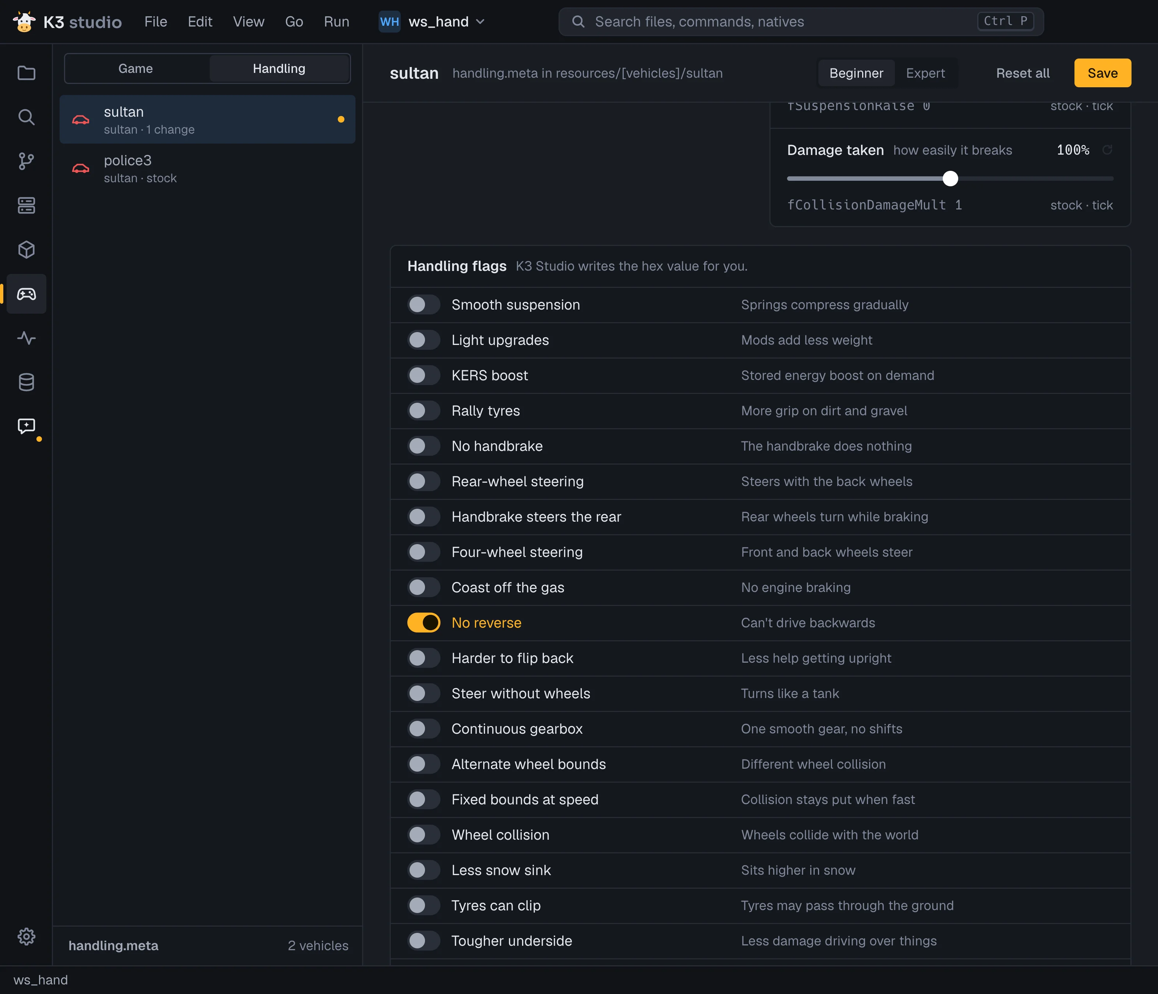The width and height of the screenshot is (1158, 994).
Task: Turn on the KERS boost flag
Action: click(x=424, y=375)
